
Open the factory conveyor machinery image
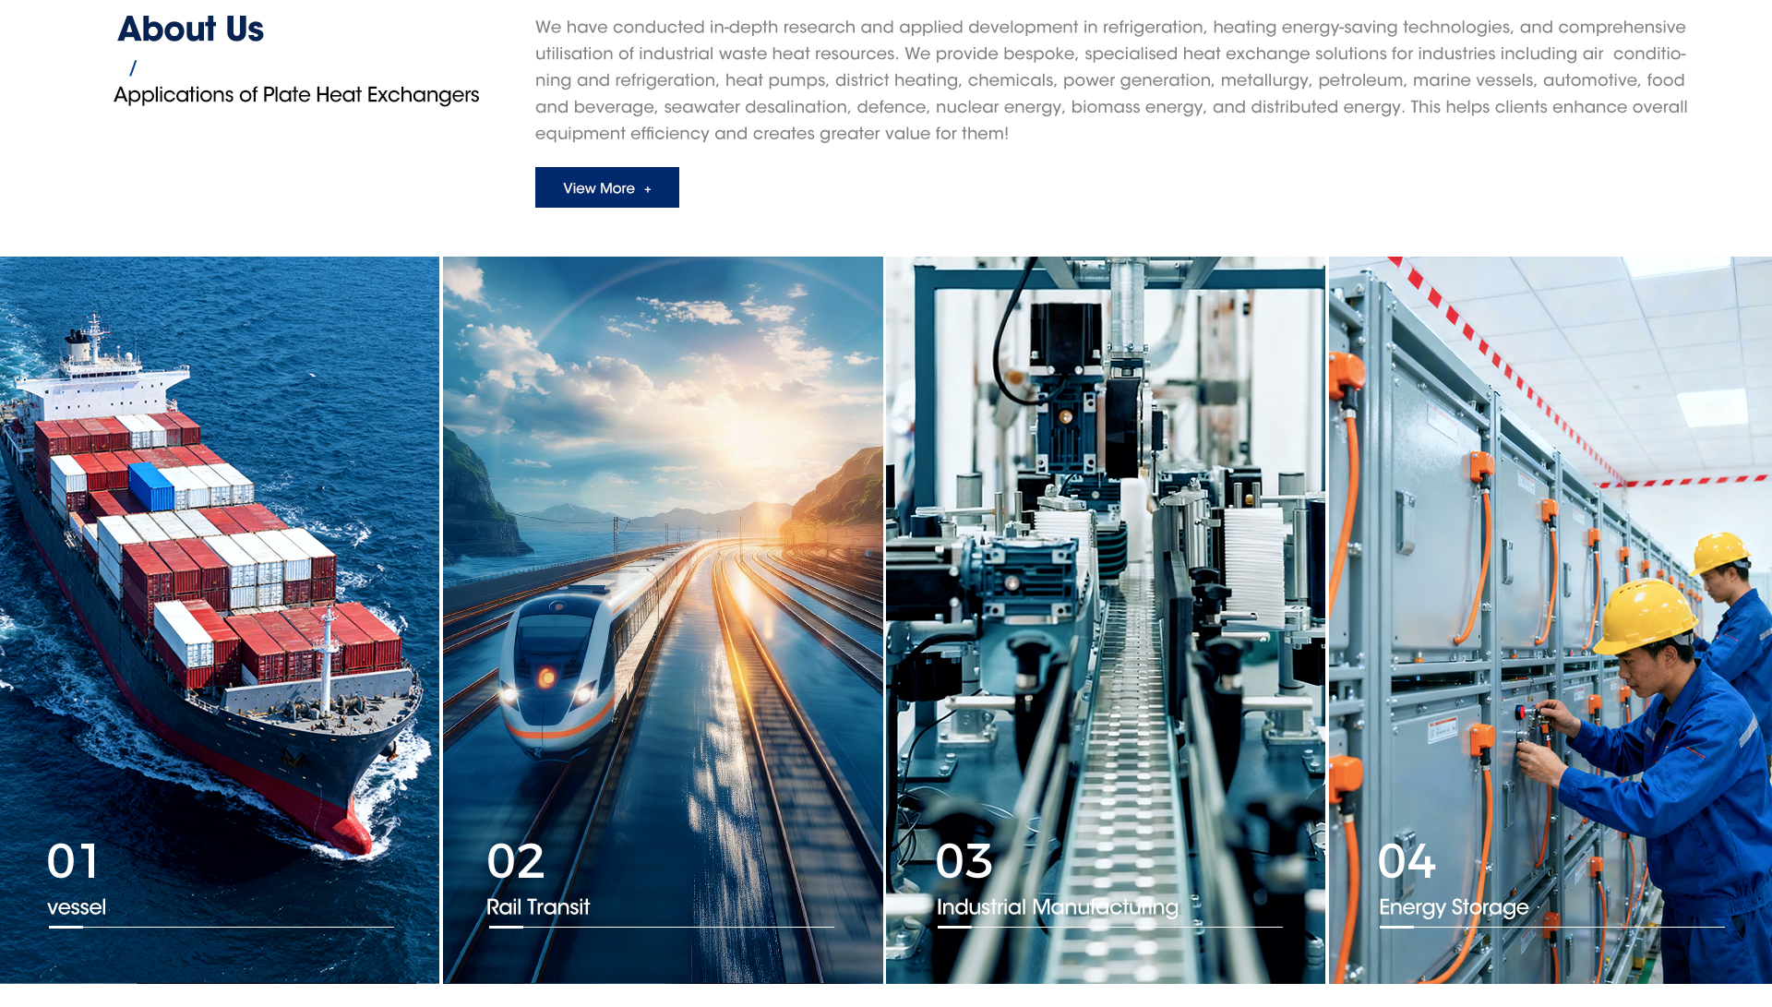point(1105,554)
